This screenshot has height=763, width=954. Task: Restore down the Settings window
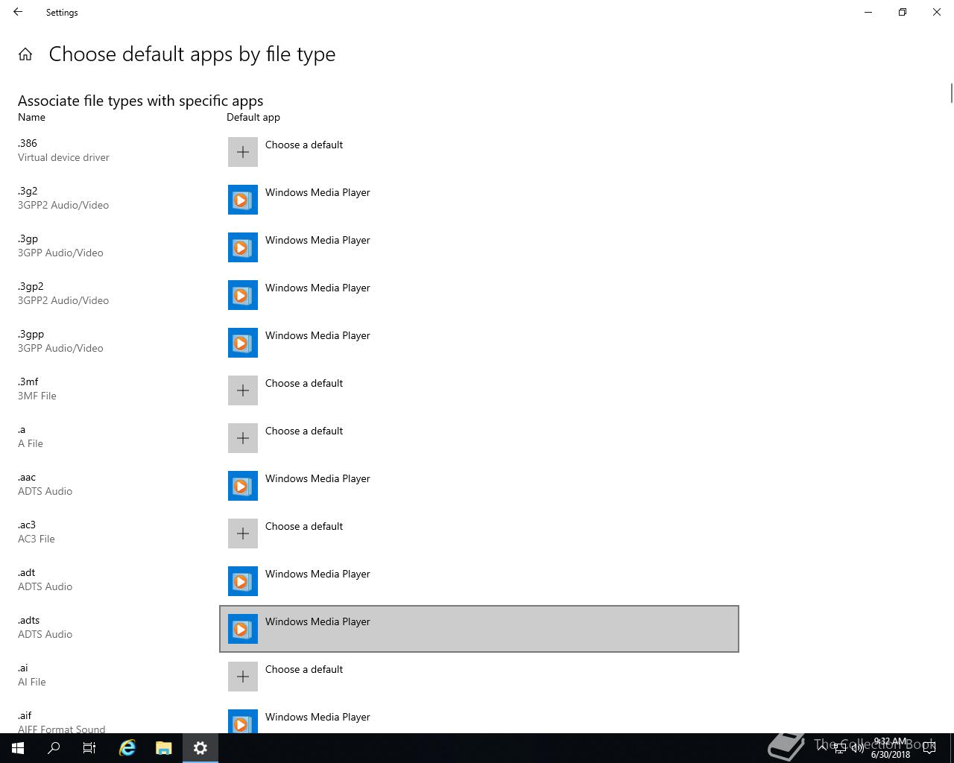[903, 12]
